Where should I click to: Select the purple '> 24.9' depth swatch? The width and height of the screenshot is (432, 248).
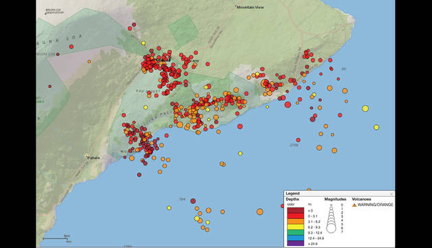pyautogui.click(x=296, y=243)
